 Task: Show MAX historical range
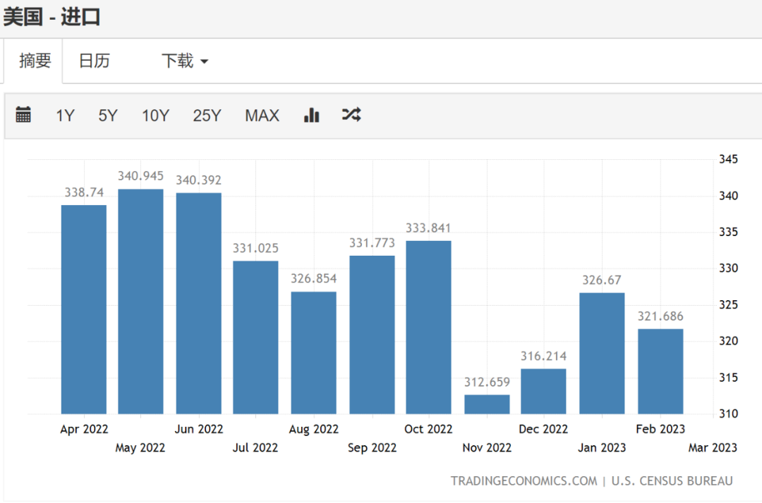coord(262,116)
